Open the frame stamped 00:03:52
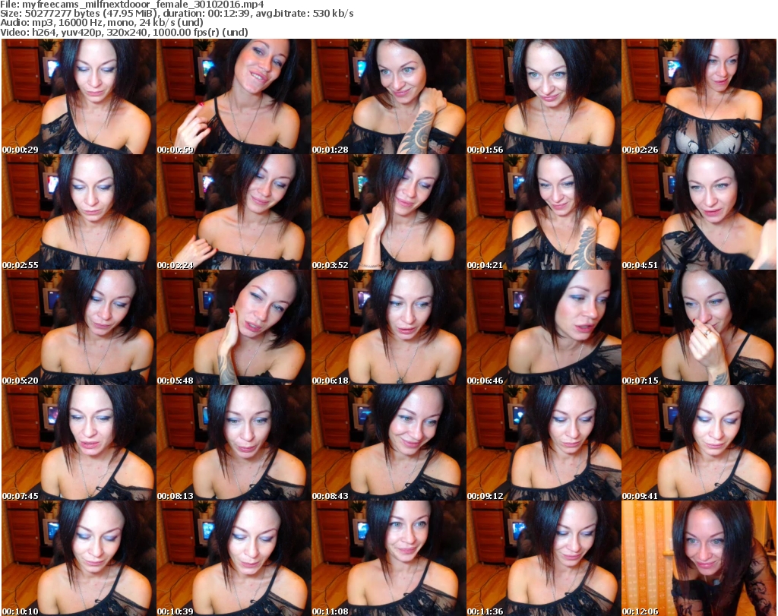The image size is (778, 616). point(389,212)
